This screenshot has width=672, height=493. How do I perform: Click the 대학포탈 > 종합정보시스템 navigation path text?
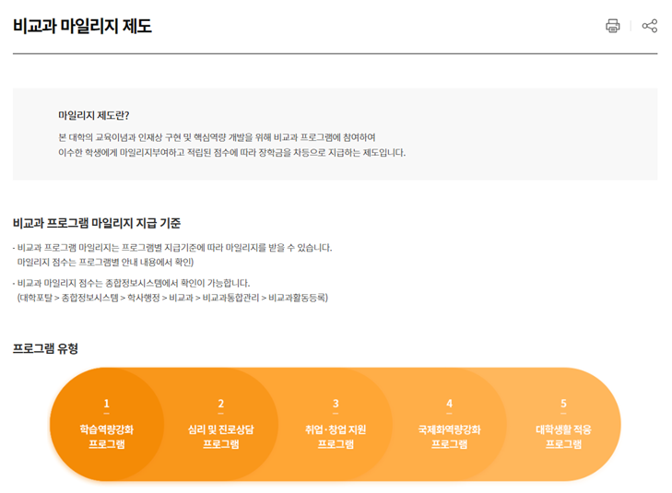172,298
